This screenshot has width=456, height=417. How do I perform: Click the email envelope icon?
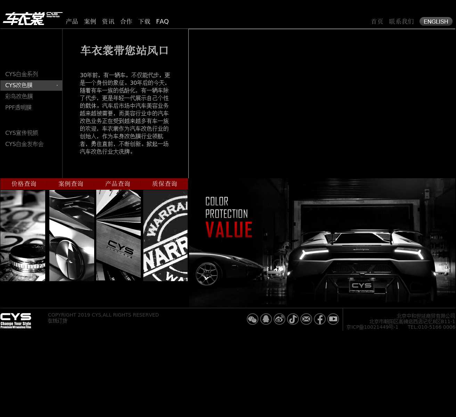tap(306, 319)
